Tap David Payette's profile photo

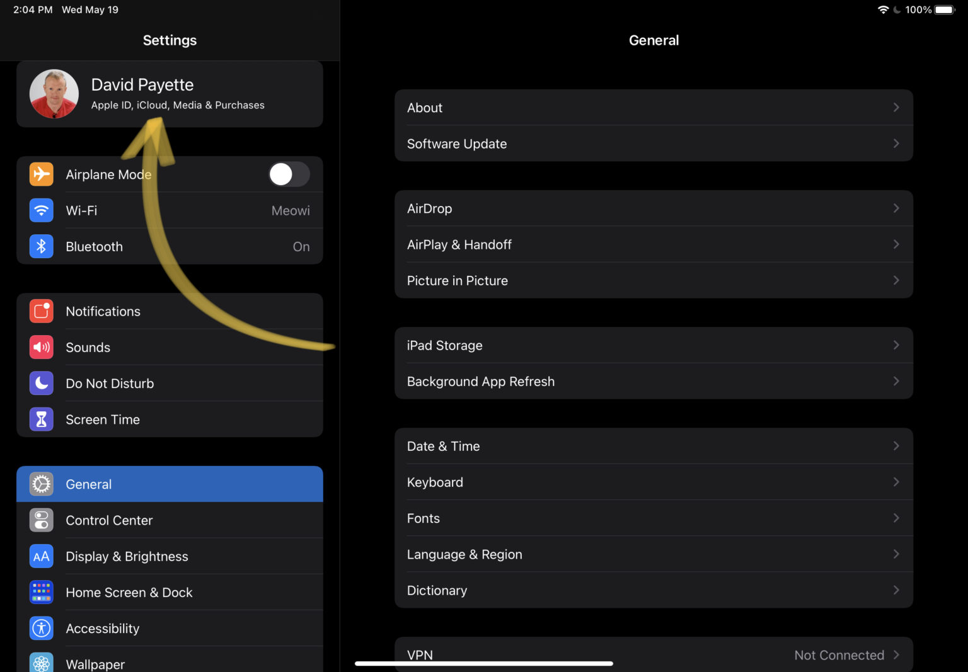click(x=54, y=94)
